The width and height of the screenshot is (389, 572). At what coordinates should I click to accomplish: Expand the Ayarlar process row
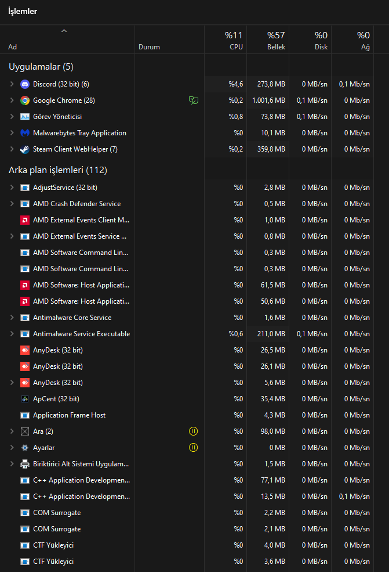(12, 448)
